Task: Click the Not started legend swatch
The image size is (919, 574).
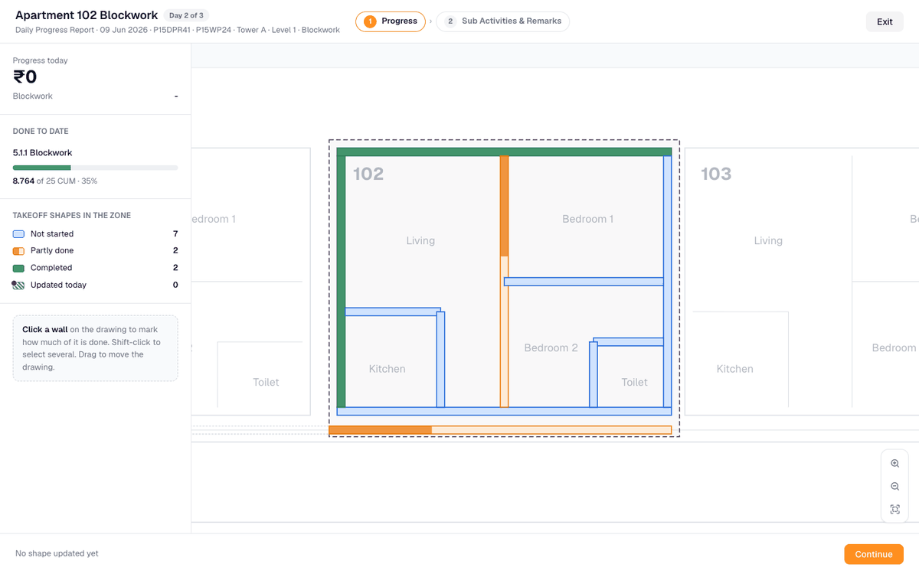Action: click(x=18, y=234)
